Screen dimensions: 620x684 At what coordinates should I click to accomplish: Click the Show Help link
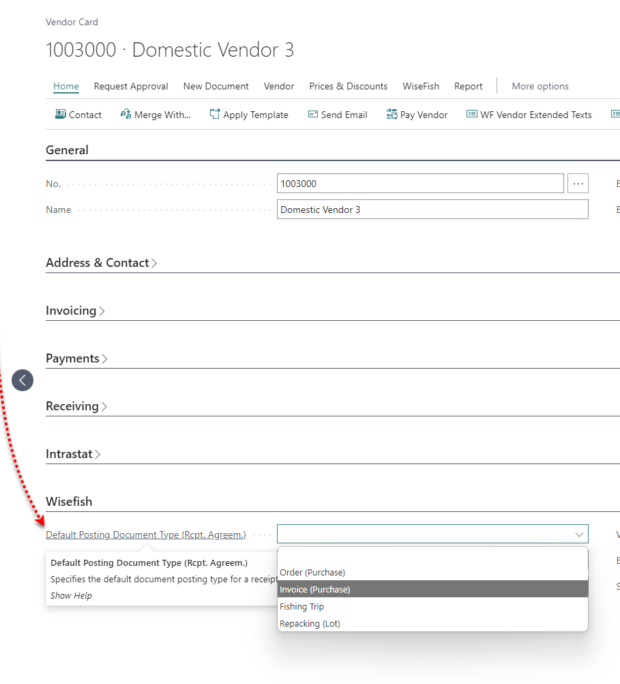tap(71, 595)
